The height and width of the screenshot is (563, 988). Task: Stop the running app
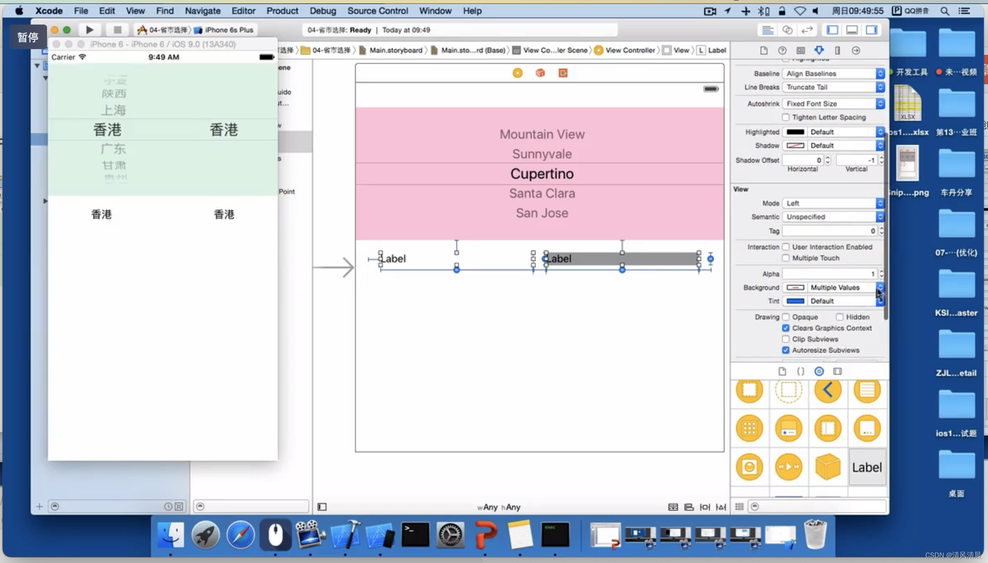point(117,30)
